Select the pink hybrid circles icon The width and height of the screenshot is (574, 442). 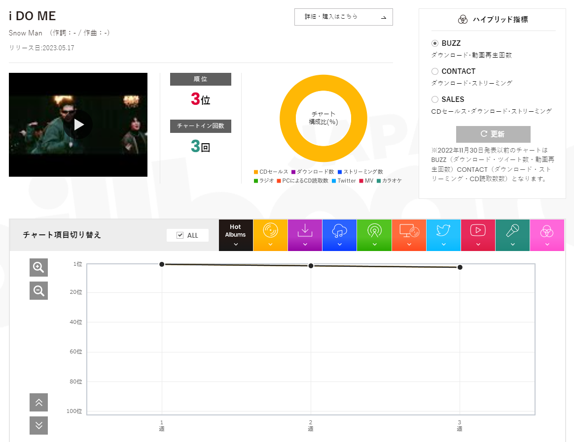coord(547,231)
